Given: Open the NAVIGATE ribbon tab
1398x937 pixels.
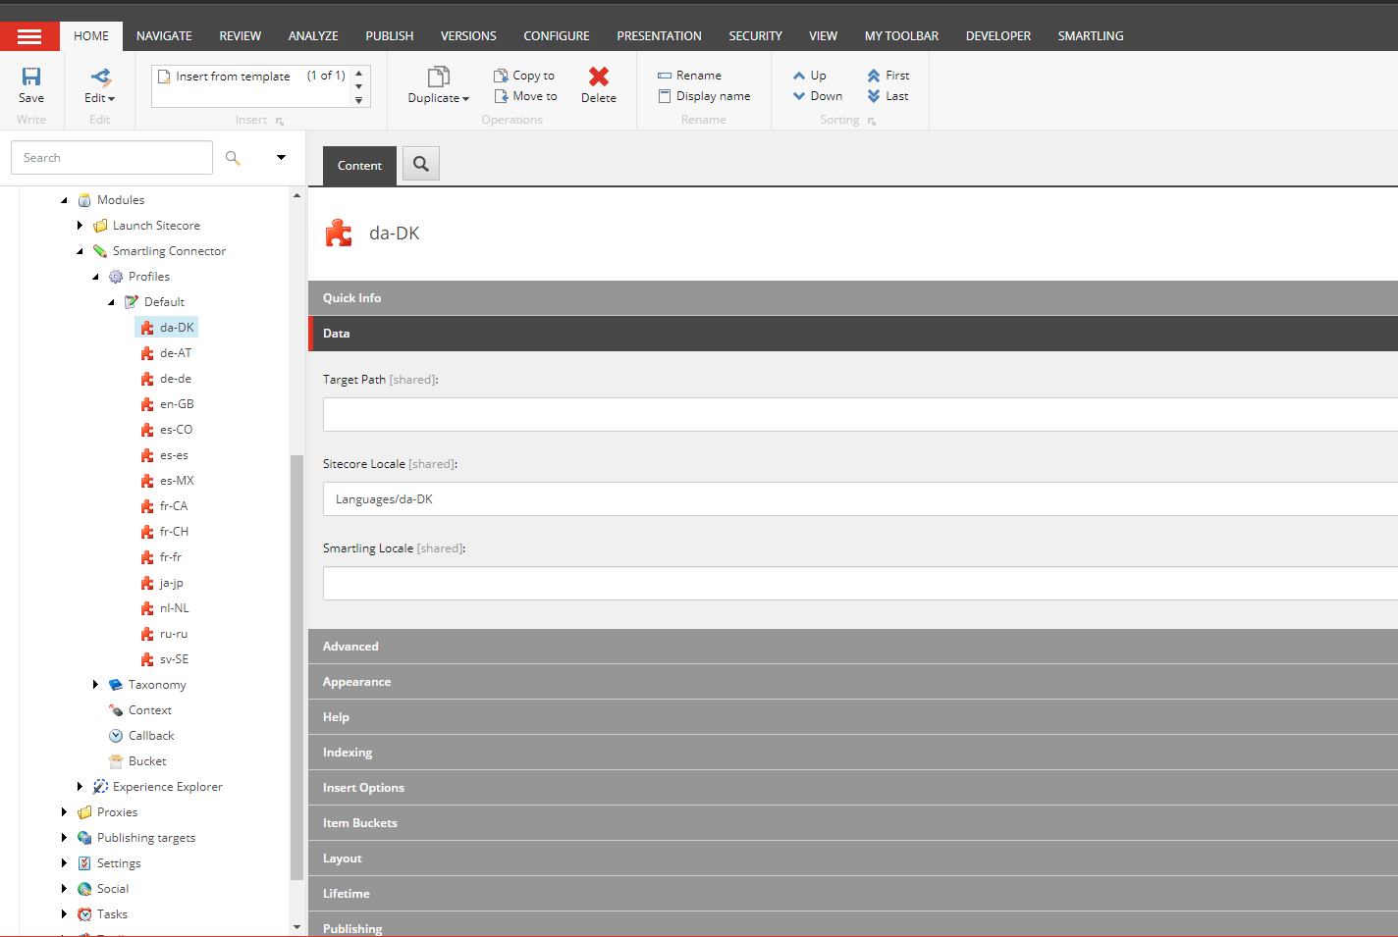Looking at the screenshot, I should pyautogui.click(x=164, y=36).
